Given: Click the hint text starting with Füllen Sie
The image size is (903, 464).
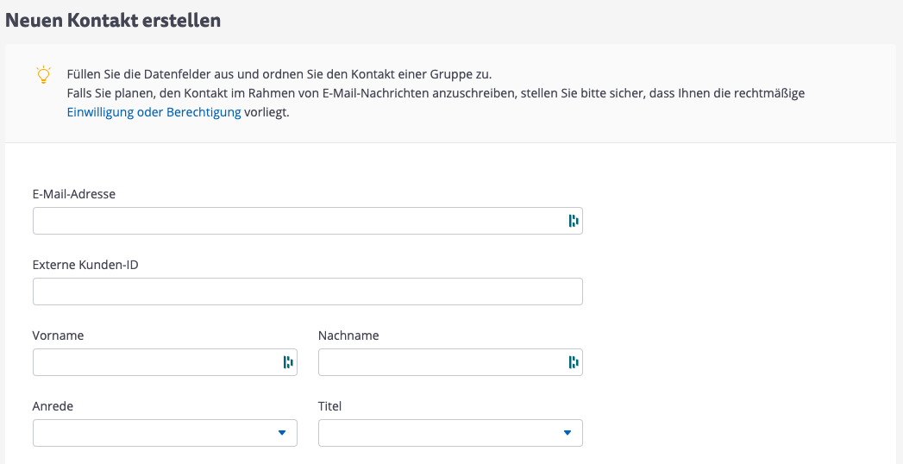Looking at the screenshot, I should pos(279,73).
